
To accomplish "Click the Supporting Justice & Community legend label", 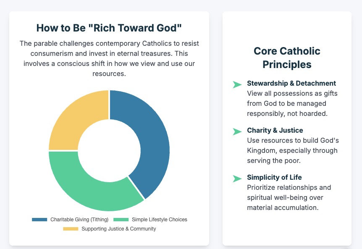I will point(118,229).
